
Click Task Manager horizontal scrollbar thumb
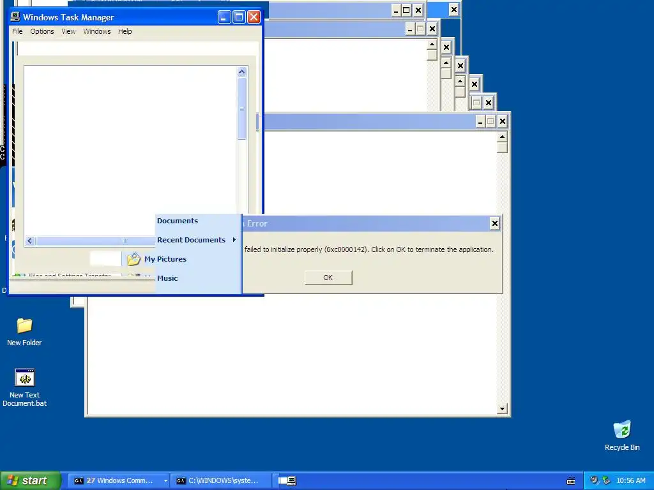point(95,241)
